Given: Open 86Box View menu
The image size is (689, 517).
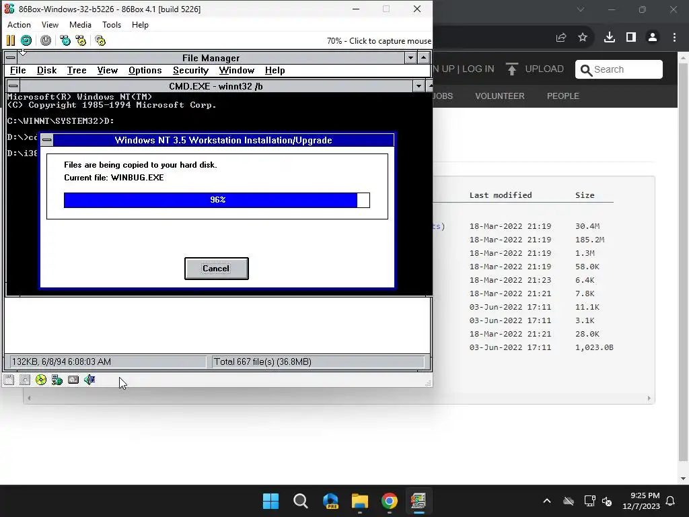Looking at the screenshot, I should (x=50, y=25).
